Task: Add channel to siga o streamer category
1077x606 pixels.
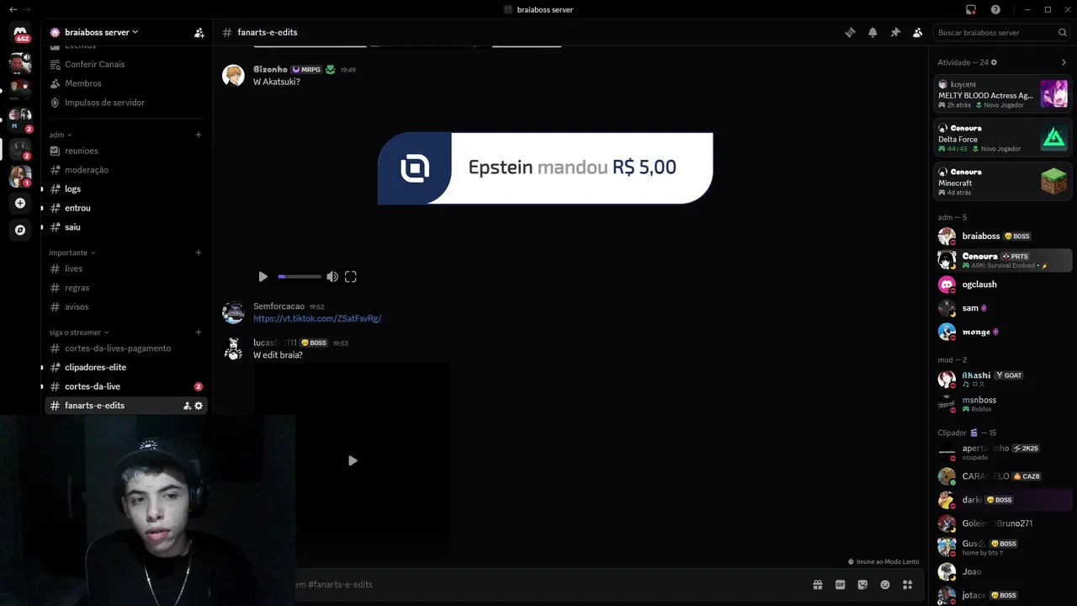Action: (199, 332)
